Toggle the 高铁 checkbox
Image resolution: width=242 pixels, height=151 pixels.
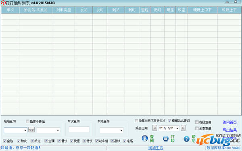pos(112,141)
